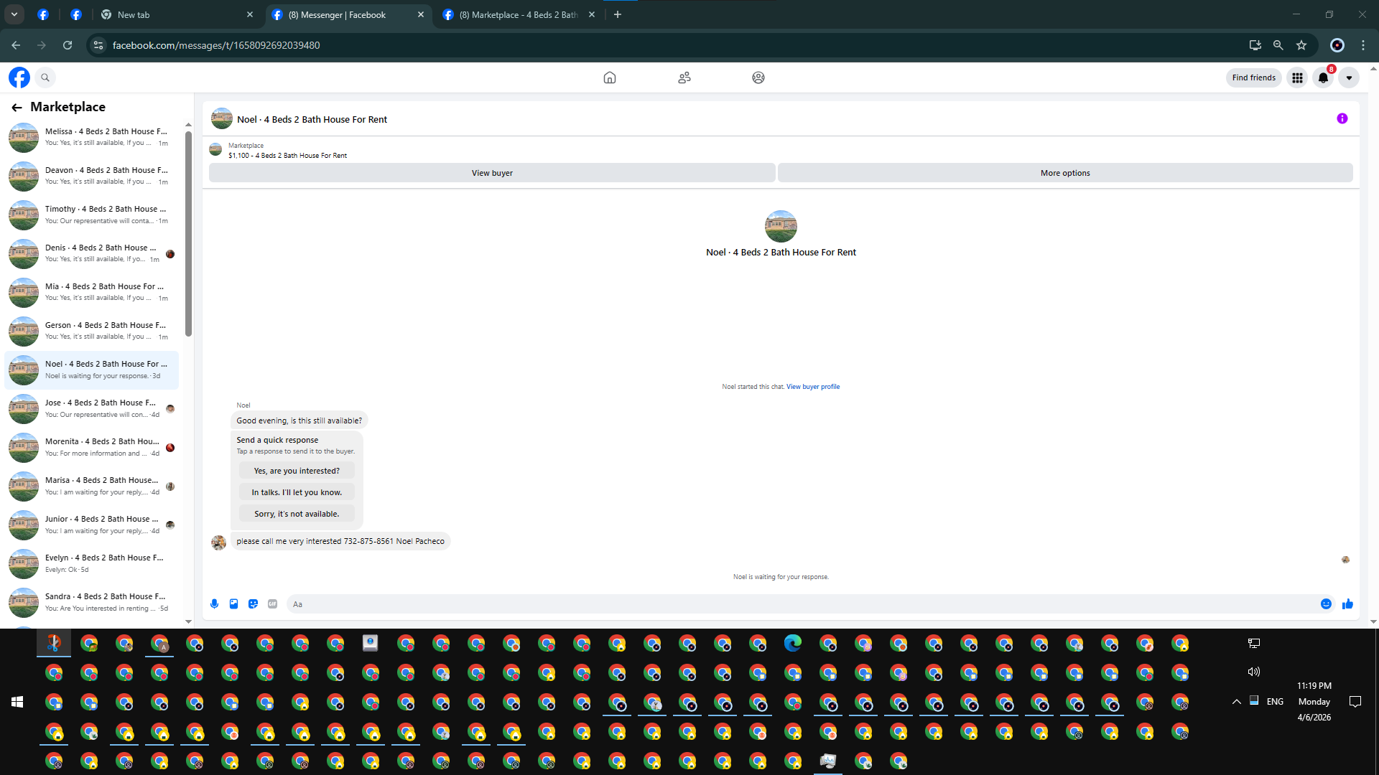
Task: Open Jose's conversation
Action: click(92, 408)
